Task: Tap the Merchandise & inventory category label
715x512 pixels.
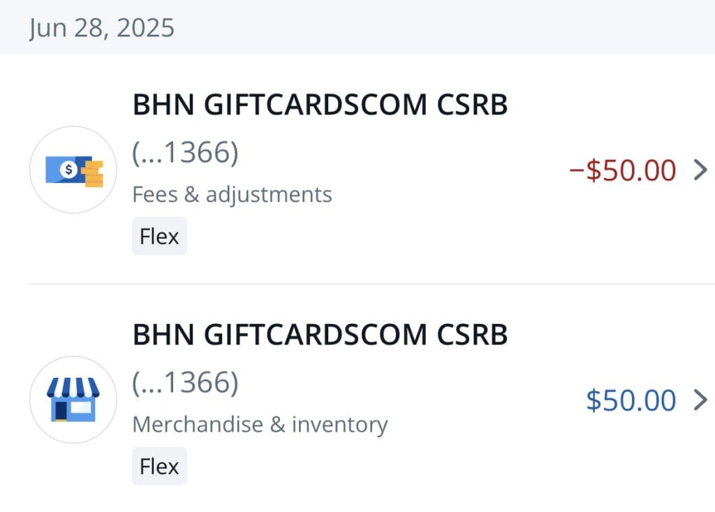Action: click(x=260, y=424)
